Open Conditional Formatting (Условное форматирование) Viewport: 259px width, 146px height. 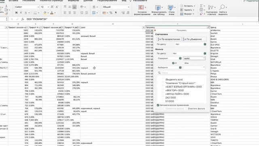pos(142,10)
